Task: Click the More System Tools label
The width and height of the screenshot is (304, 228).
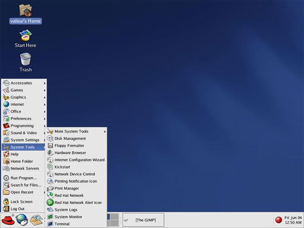Action: tap(71, 132)
